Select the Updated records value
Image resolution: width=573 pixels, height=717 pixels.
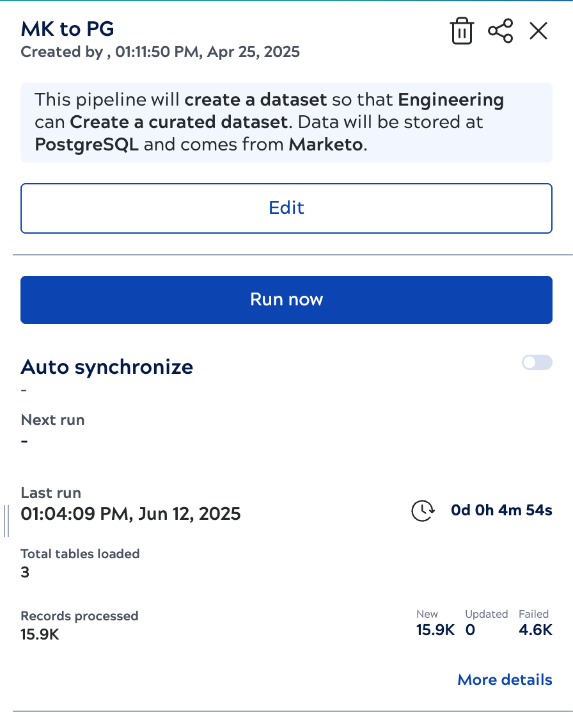point(470,630)
